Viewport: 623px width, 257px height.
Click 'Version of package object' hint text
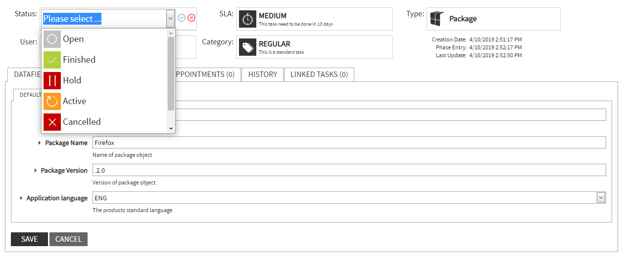pos(124,183)
